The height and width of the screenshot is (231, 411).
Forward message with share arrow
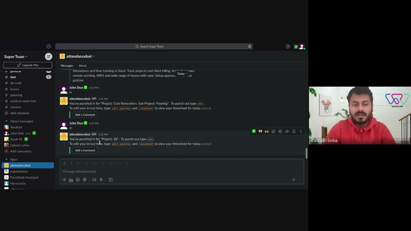click(287, 131)
